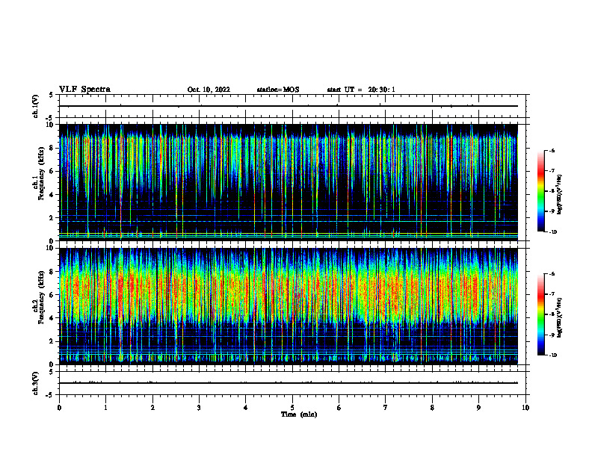The width and height of the screenshot is (592, 457).
Task: Select the "Oct. 10, 2022" date text
Action: pos(209,90)
